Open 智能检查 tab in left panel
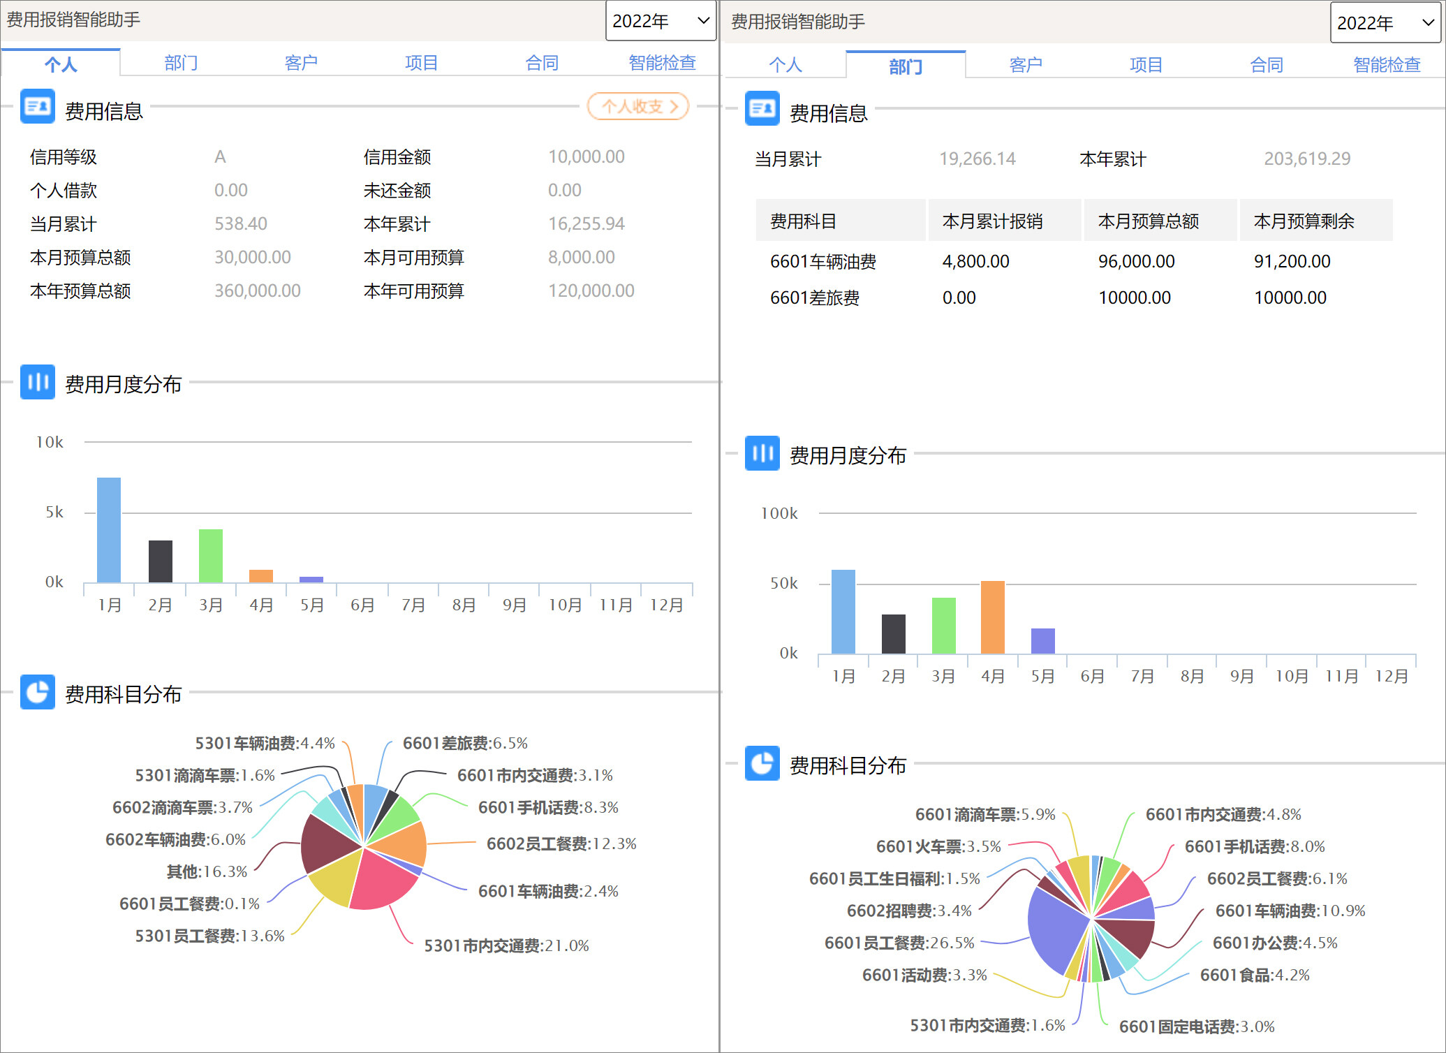The image size is (1446, 1053). pos(662,63)
